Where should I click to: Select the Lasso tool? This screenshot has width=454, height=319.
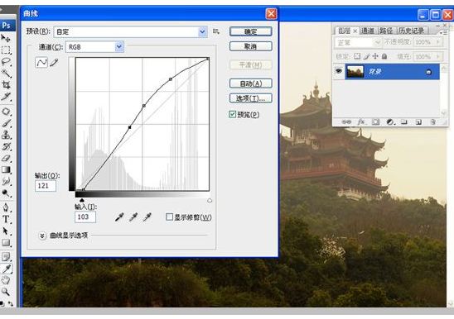(6, 61)
